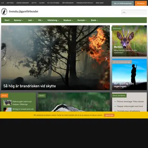Click the orange Bli medlem button
The height and width of the screenshot is (148, 148).
[x=141, y=3]
